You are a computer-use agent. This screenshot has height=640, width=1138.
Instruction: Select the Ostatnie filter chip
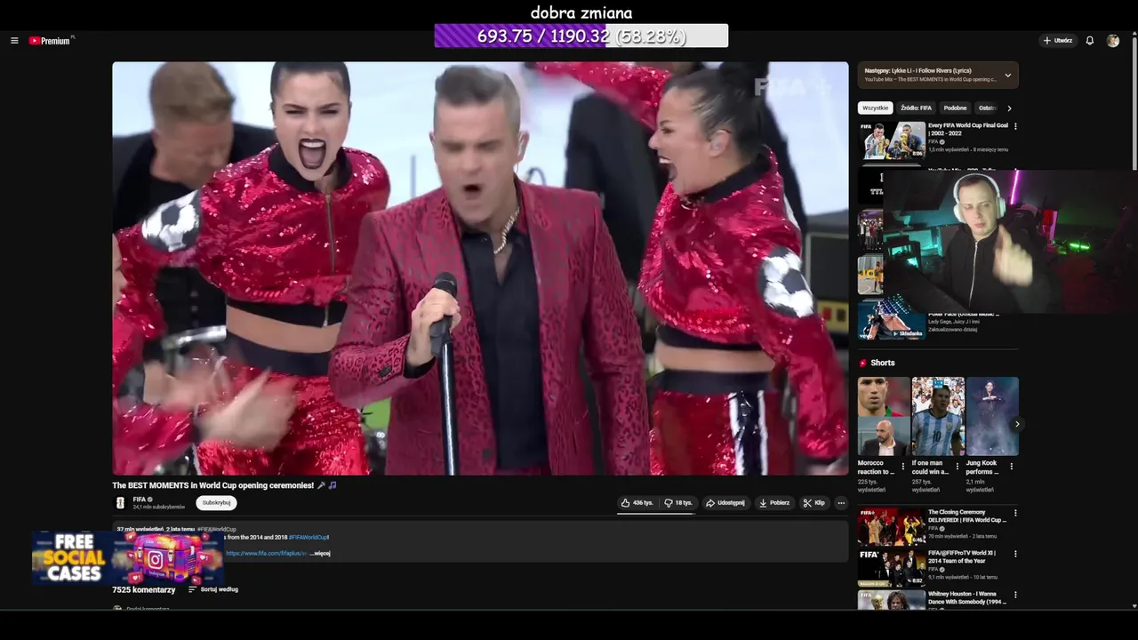(x=986, y=108)
